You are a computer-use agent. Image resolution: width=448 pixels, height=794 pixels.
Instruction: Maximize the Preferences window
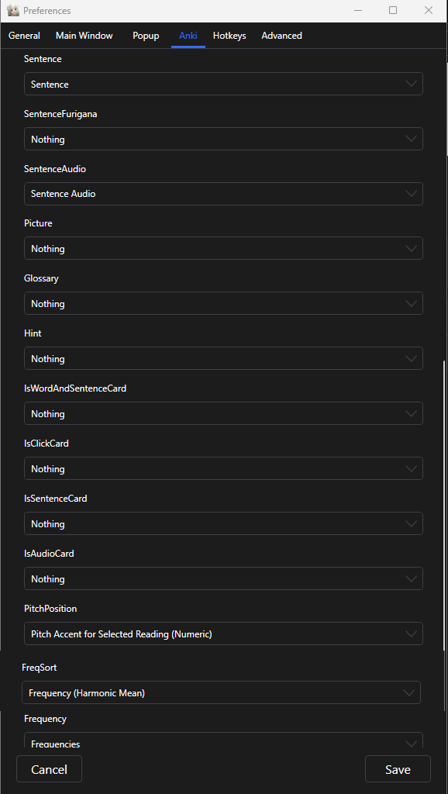pyautogui.click(x=393, y=11)
